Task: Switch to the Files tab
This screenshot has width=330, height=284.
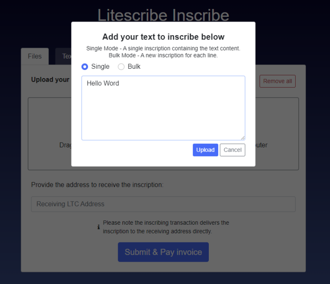Action: [35, 56]
